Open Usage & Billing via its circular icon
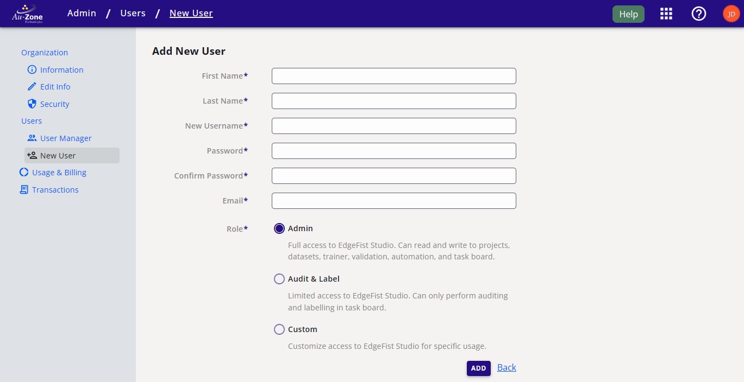The width and height of the screenshot is (744, 382). pos(23,172)
